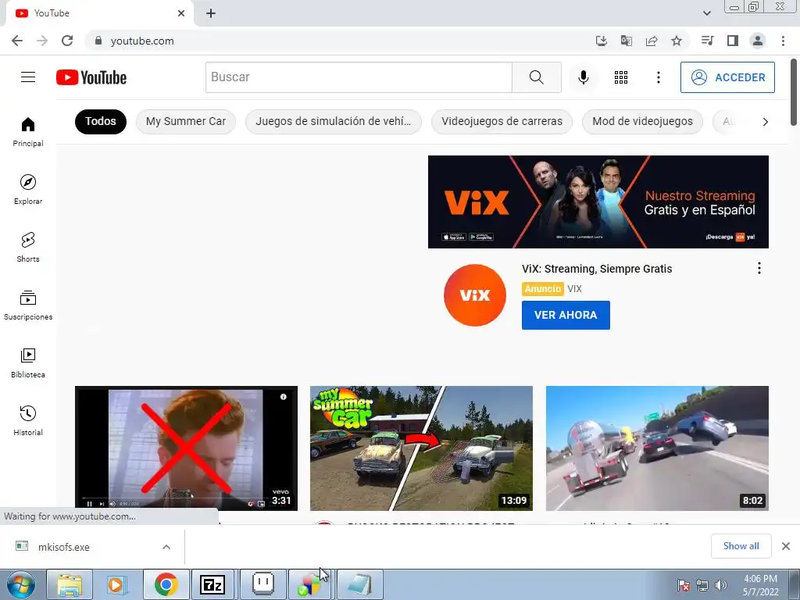800x600 pixels.
Task: Close the downloads bar
Action: point(786,546)
